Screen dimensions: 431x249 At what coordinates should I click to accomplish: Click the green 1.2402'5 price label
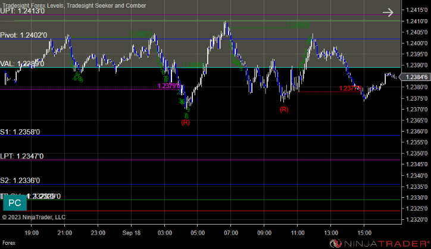pos(140,35)
